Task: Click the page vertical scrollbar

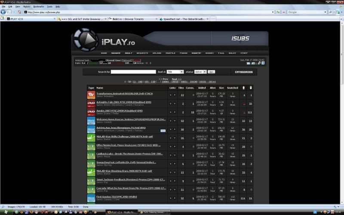Action: point(341,113)
